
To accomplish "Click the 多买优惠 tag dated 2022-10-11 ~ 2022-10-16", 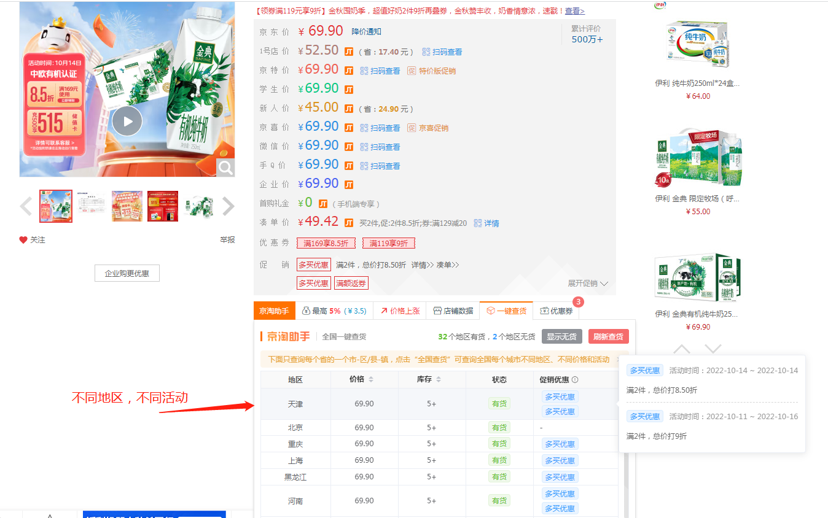I will tap(645, 417).
